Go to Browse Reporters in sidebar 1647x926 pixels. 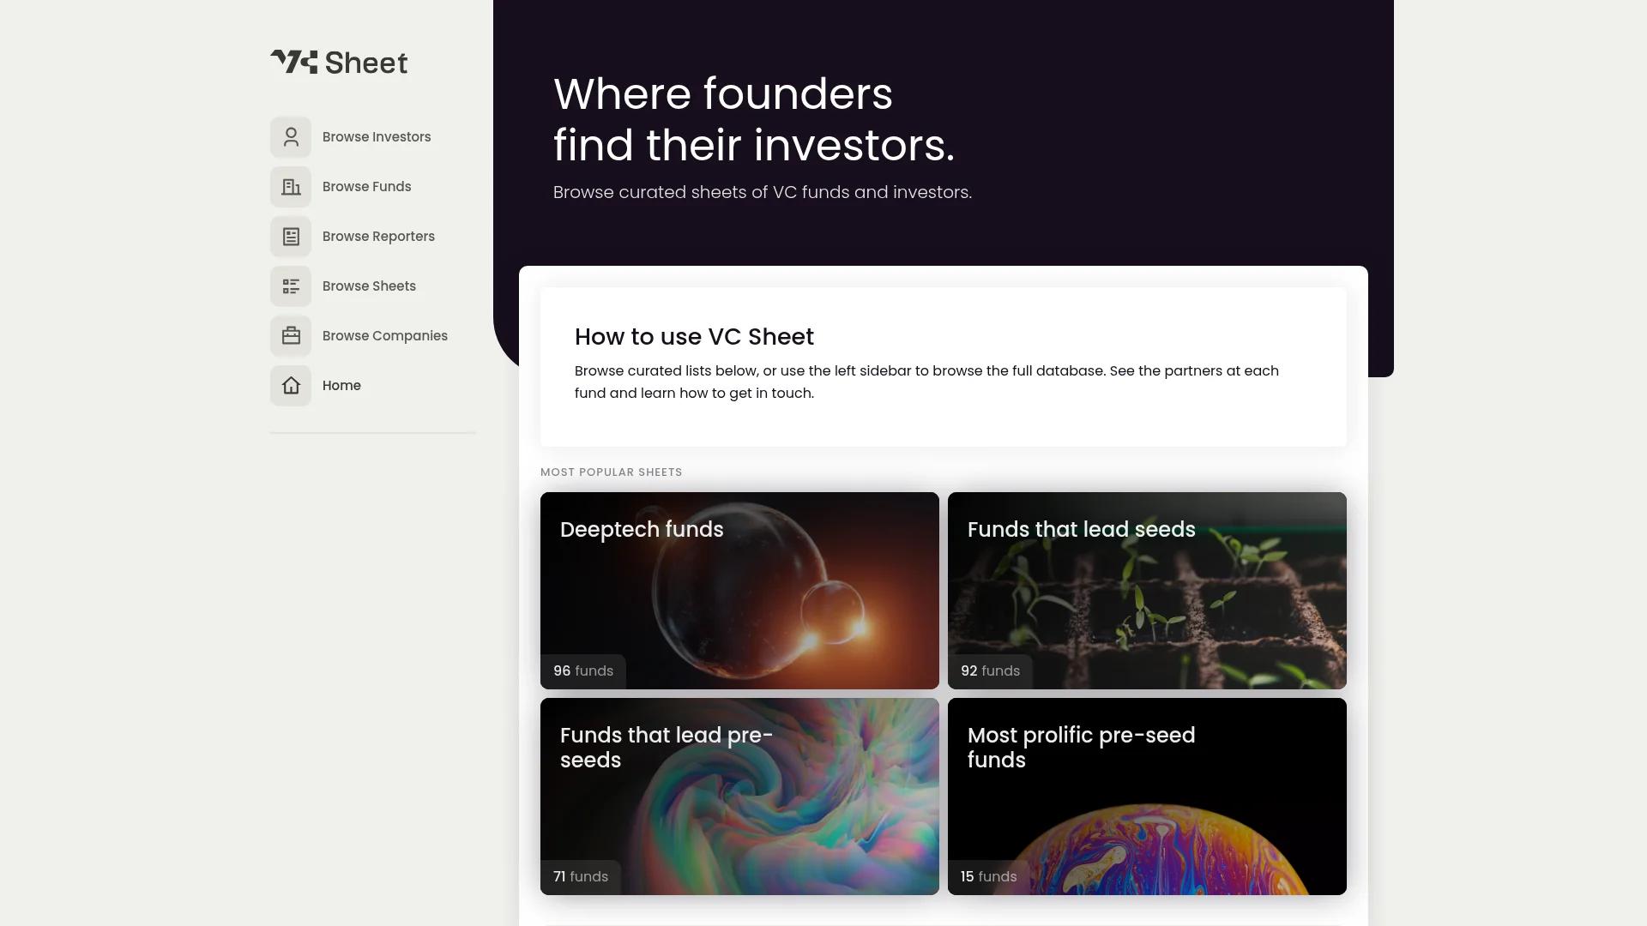tap(378, 237)
